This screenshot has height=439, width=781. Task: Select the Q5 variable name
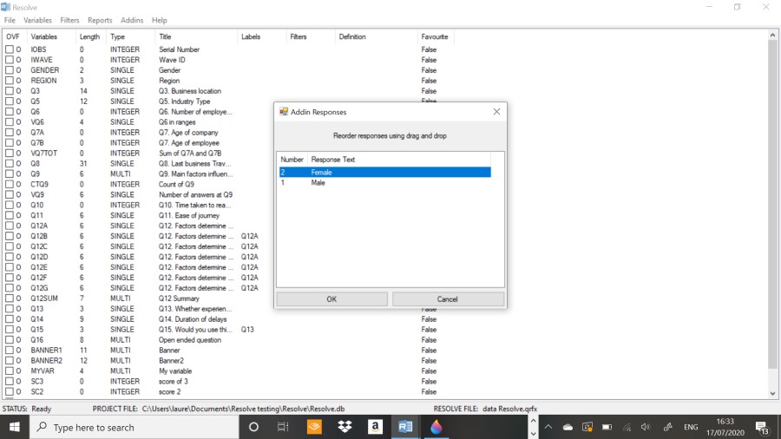35,102
